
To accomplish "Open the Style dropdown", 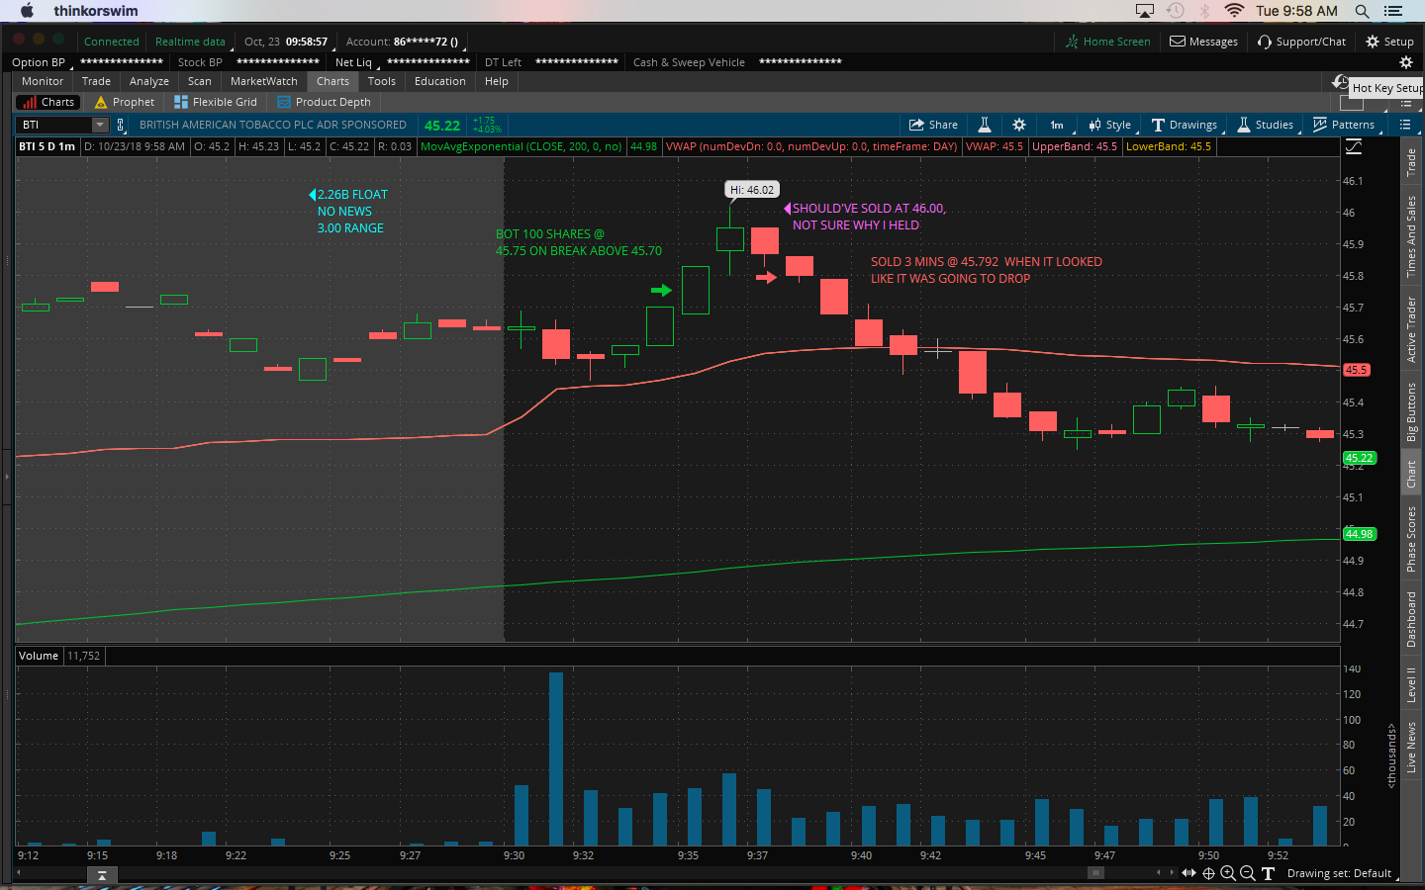I will [1109, 125].
